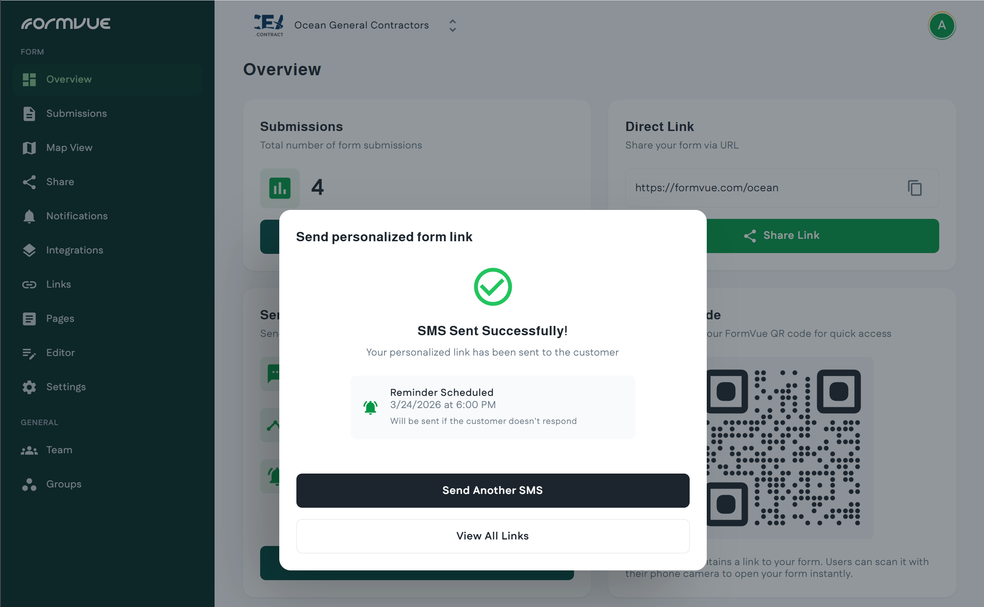This screenshot has height=607, width=984.
Task: Click the Notifications bell icon
Action: 29,216
